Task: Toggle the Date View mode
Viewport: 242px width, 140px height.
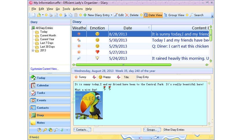Action: pyautogui.click(x=153, y=15)
